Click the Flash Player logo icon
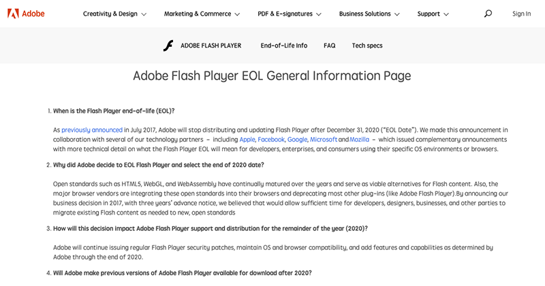This screenshot has height=286, width=545. 168,46
